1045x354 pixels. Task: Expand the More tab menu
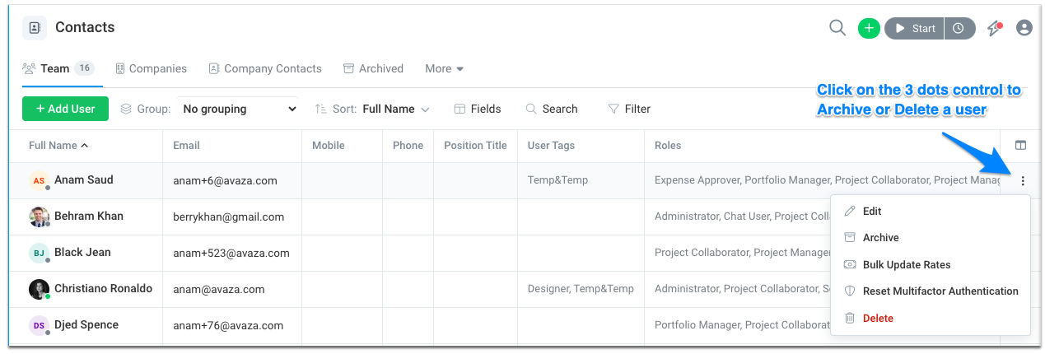(x=445, y=68)
